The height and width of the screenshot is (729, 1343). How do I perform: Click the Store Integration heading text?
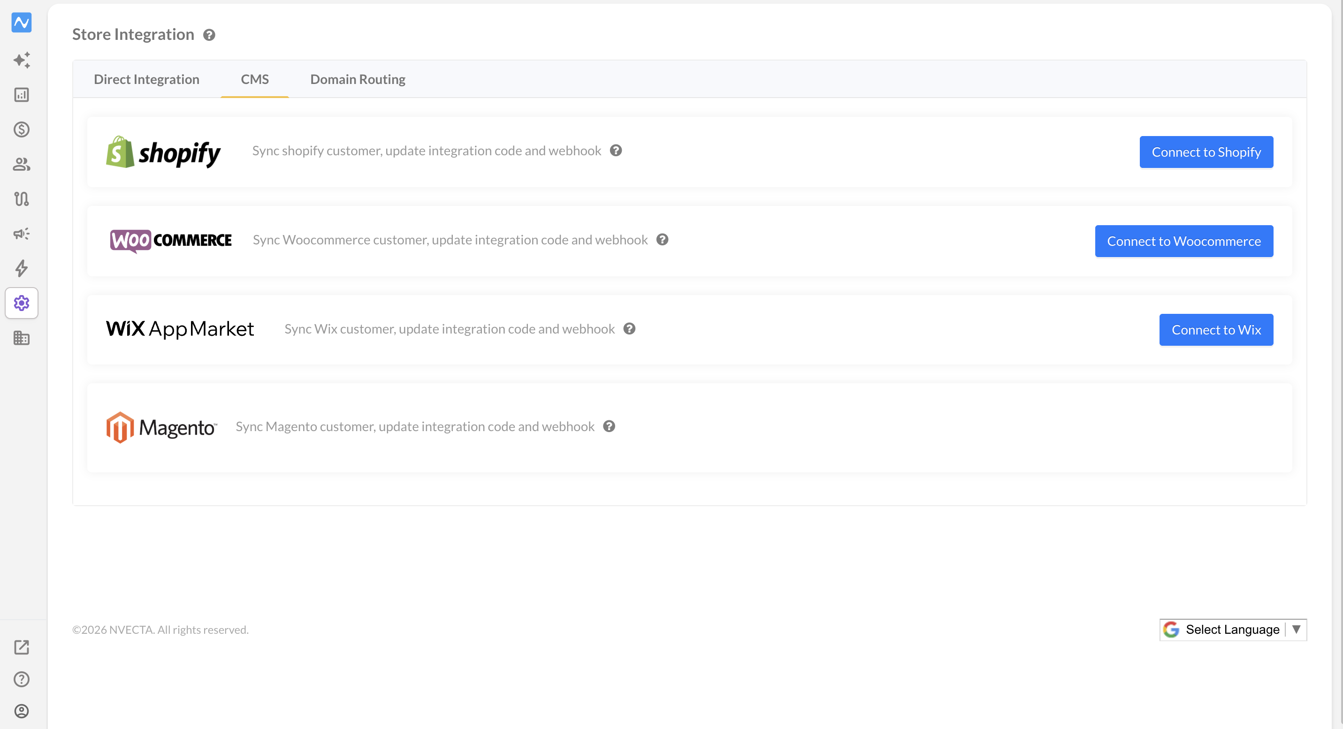pos(133,34)
